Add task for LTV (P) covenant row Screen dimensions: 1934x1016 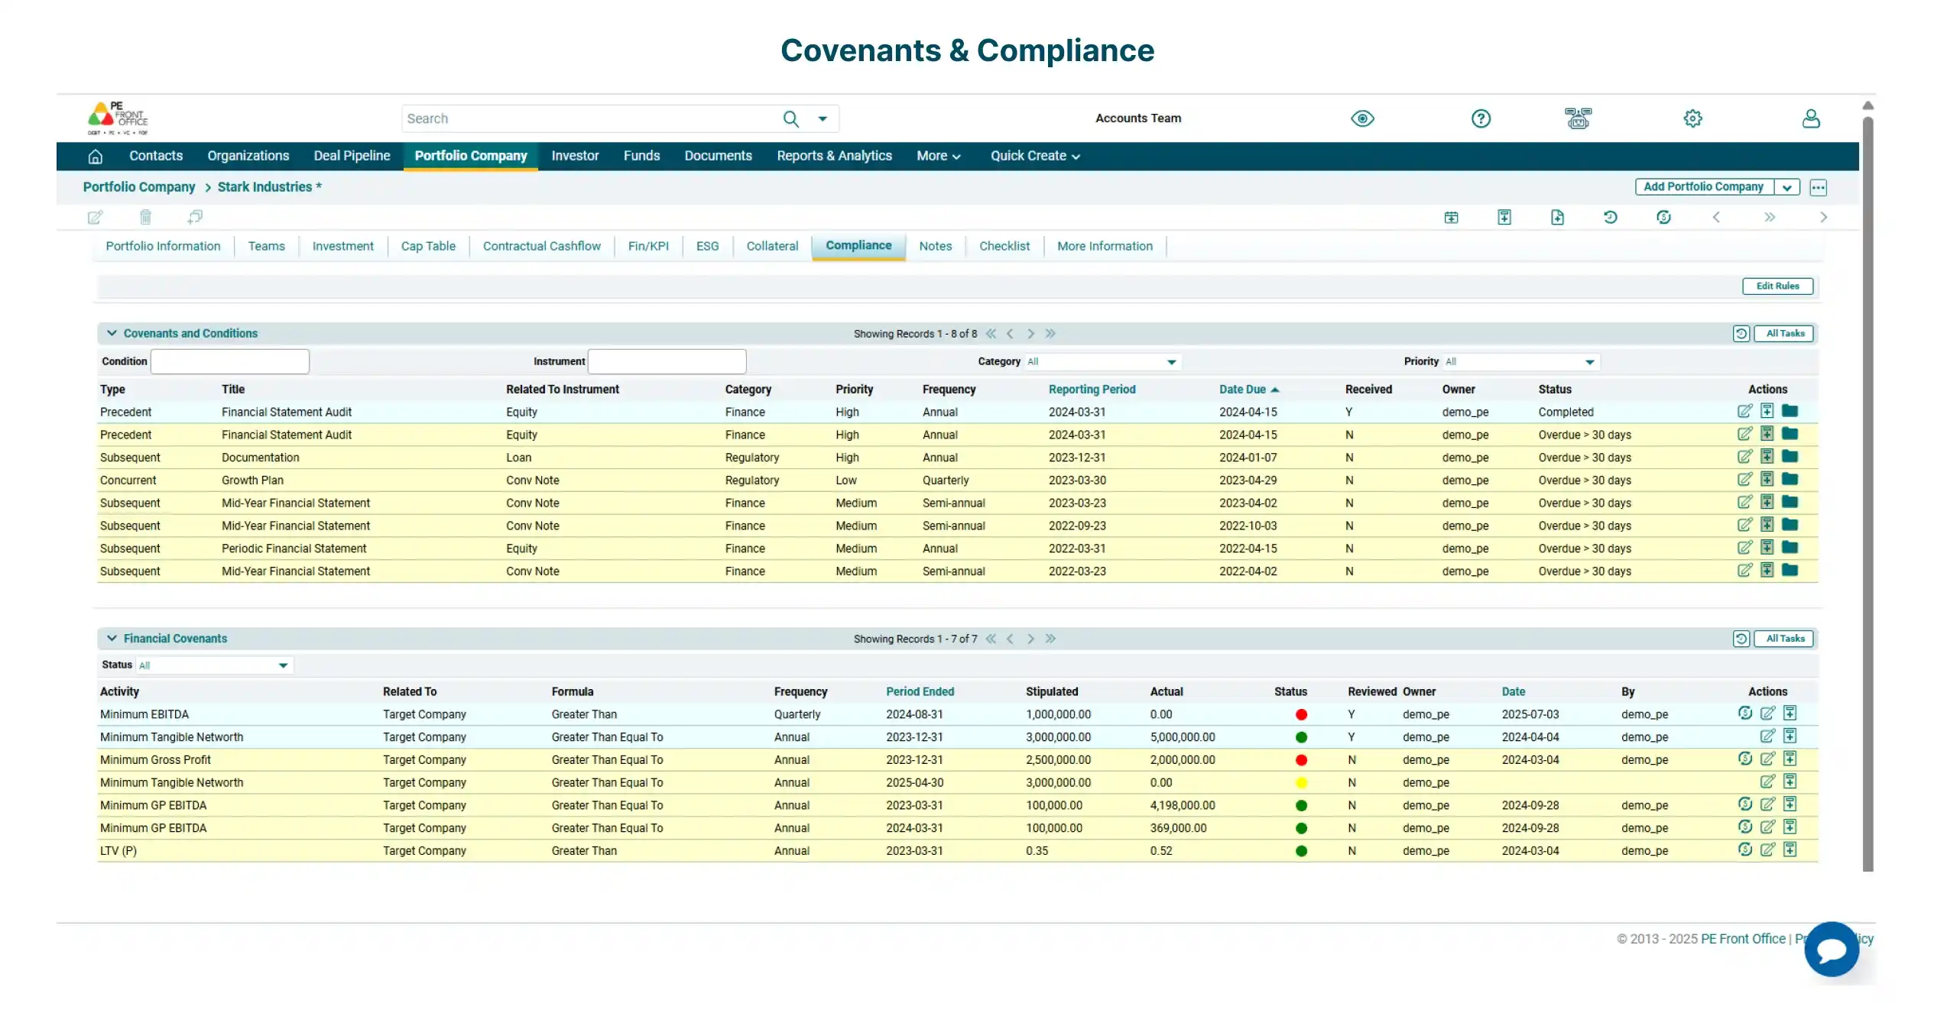click(1790, 849)
